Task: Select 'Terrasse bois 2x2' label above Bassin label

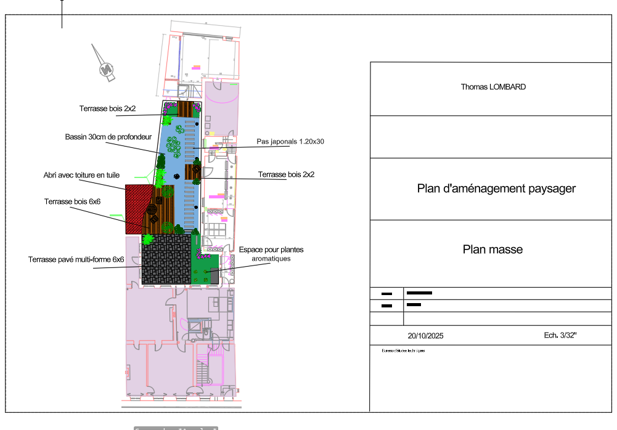Action: (107, 108)
